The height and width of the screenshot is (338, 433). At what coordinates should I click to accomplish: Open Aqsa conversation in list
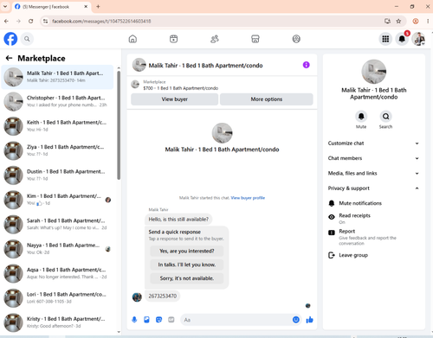tap(57, 273)
